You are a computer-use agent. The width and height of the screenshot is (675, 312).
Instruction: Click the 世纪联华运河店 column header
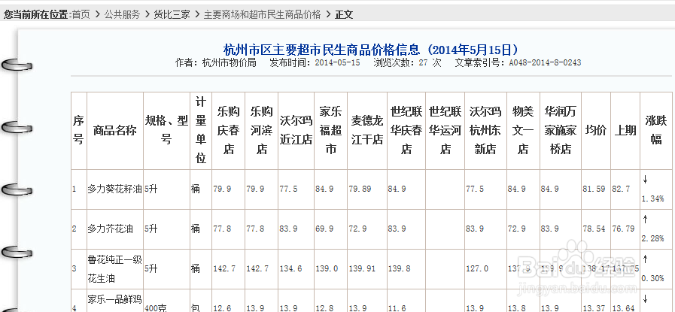coord(445,130)
